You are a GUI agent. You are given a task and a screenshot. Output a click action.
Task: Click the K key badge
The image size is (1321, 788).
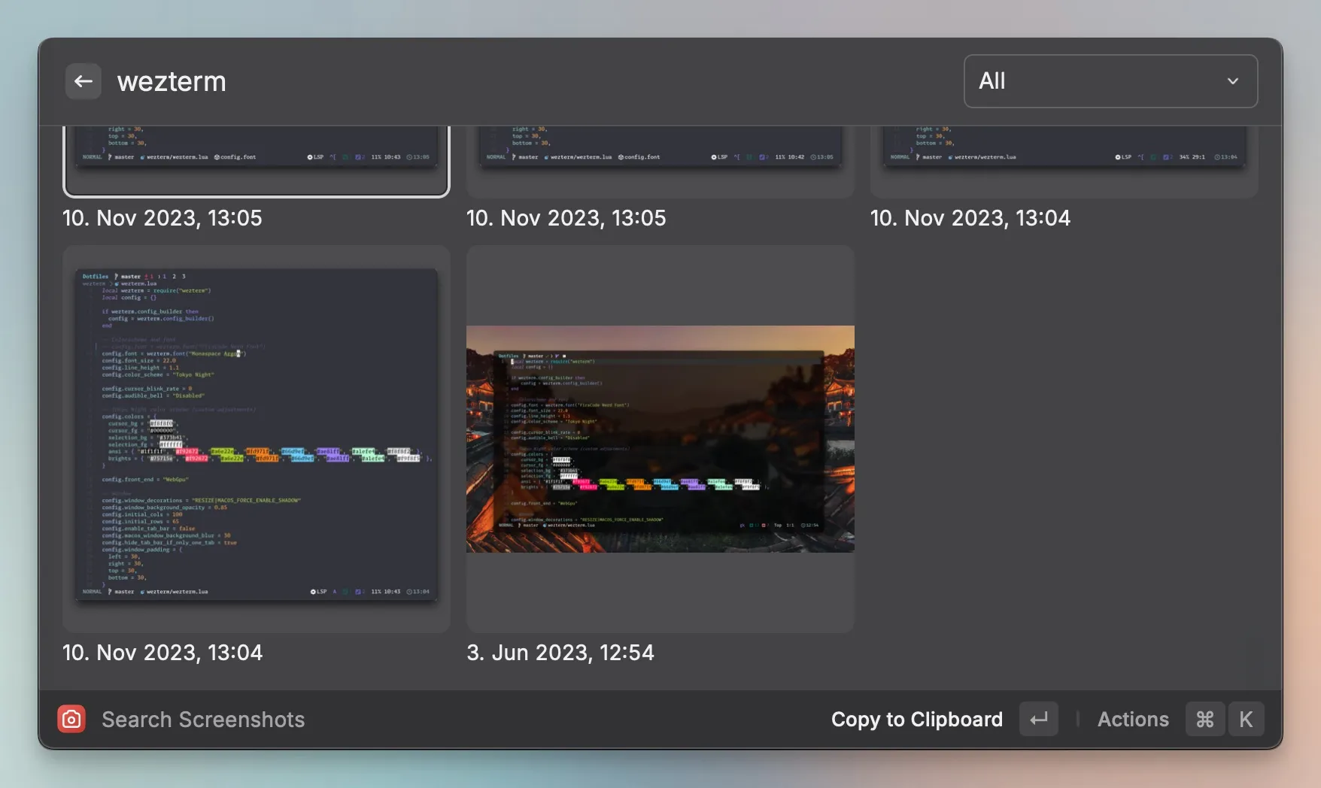pos(1246,720)
